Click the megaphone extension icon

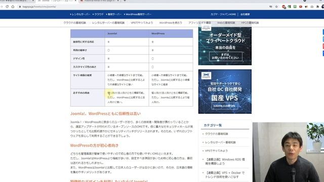point(306,7)
